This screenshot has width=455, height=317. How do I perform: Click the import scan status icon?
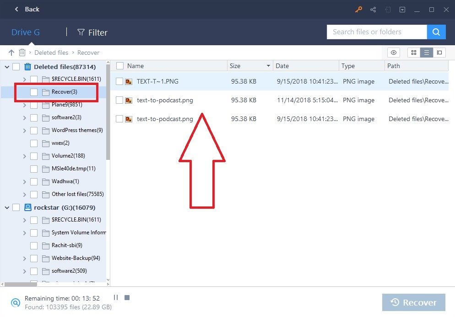(388, 10)
